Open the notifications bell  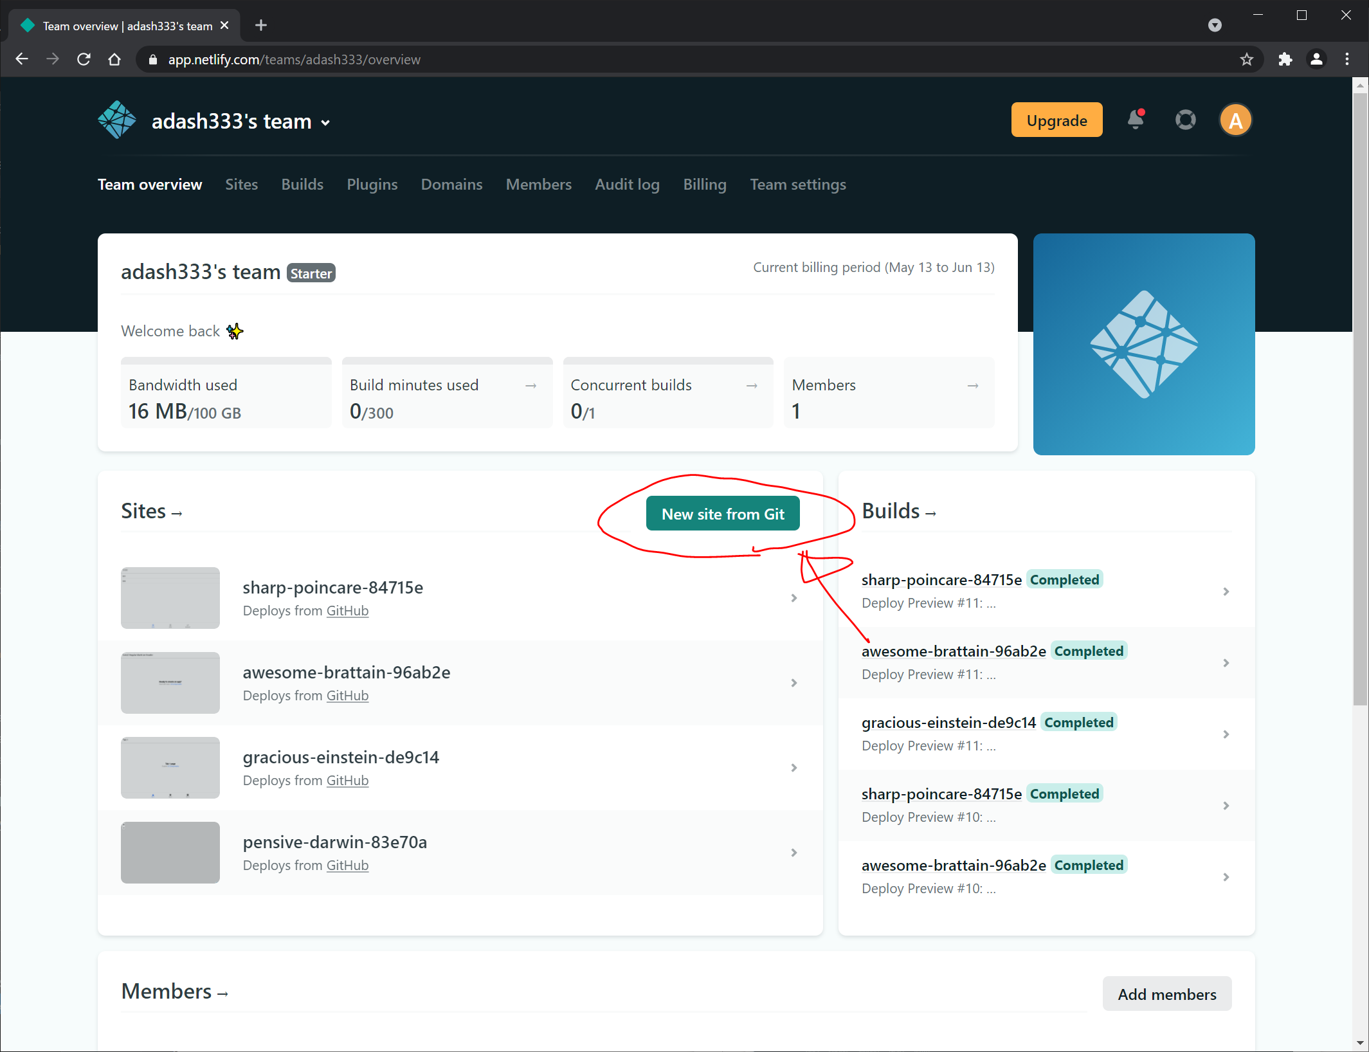point(1136,120)
